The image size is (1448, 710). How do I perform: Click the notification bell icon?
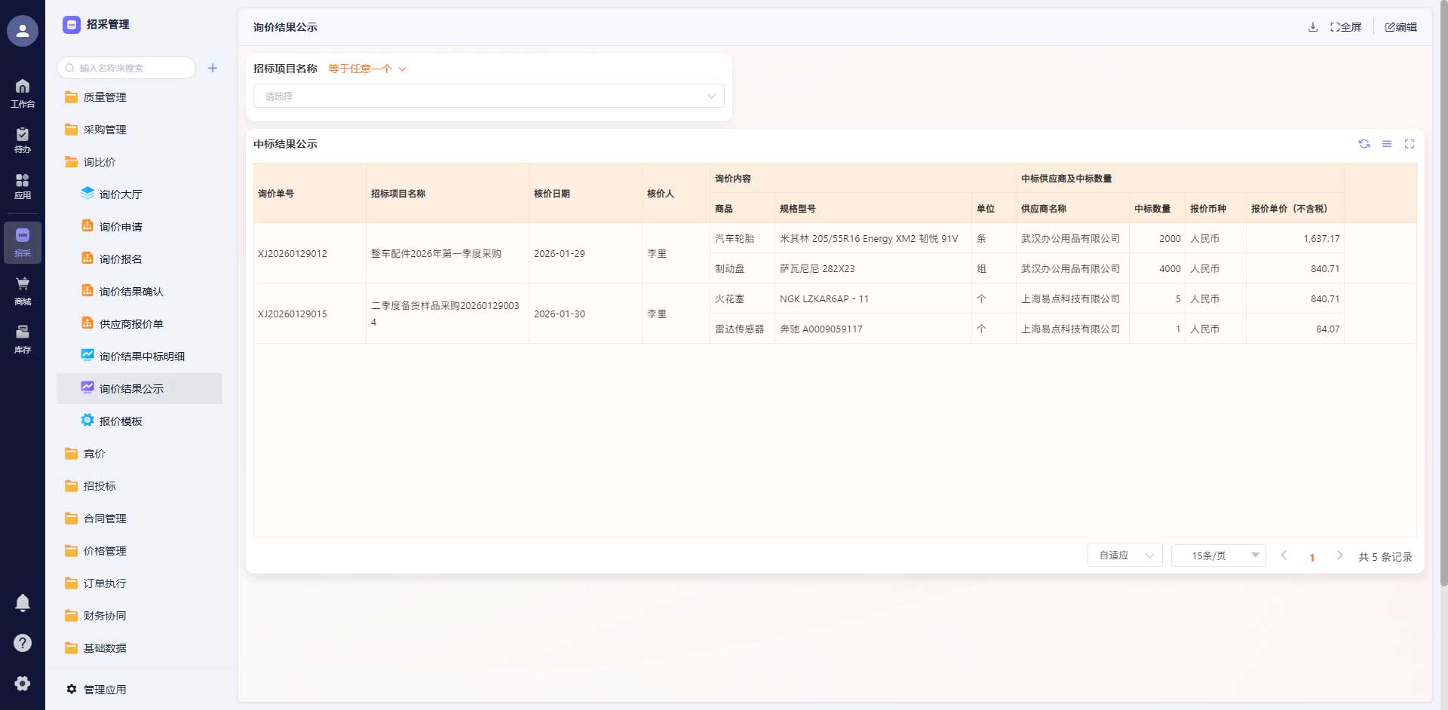pos(23,603)
